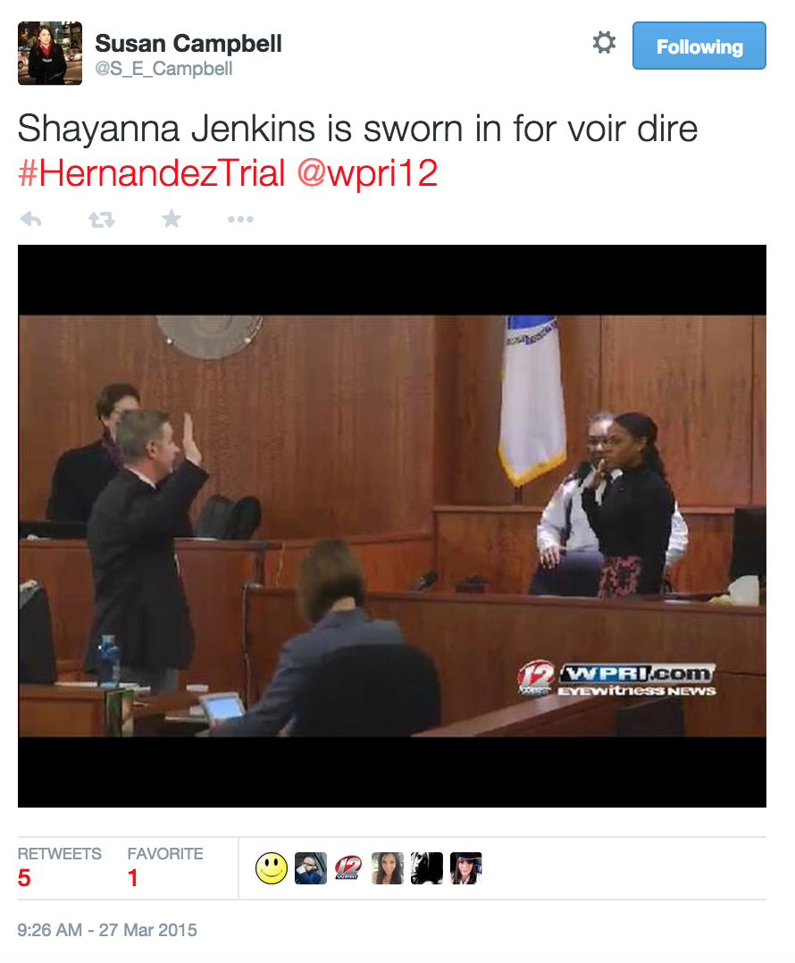Viewport: 795px width, 963px height.
Task: Click the reply arrow icon
Action: 30,219
